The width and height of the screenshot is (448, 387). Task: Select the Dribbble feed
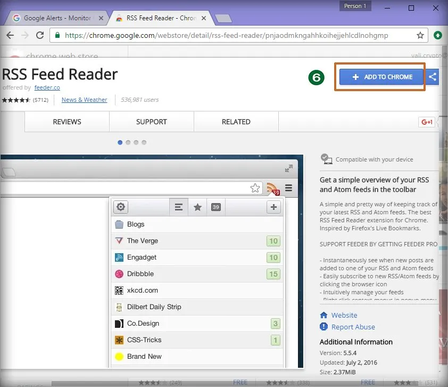coord(197,274)
